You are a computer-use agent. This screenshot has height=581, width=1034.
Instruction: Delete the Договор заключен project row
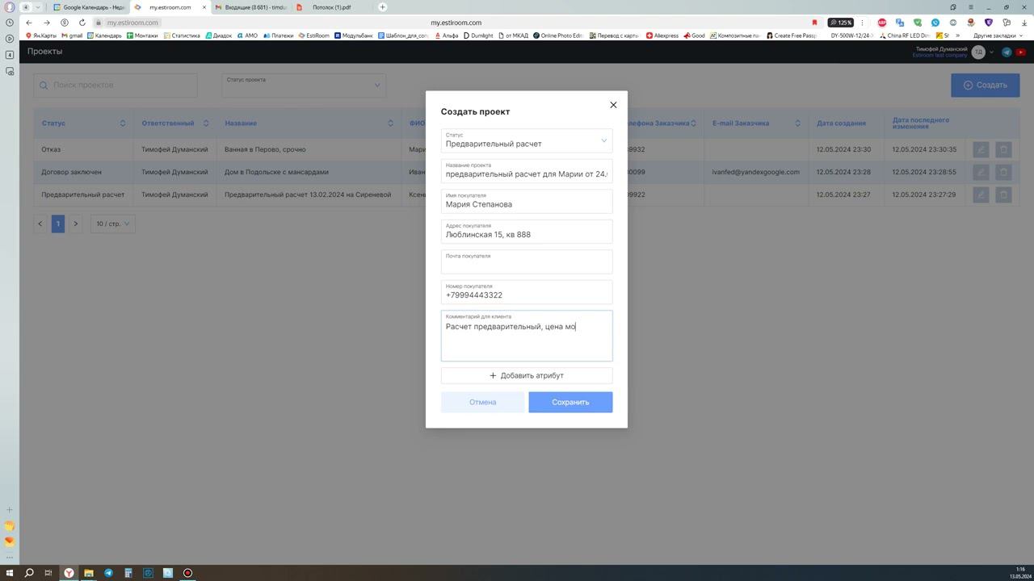[x=1003, y=172]
